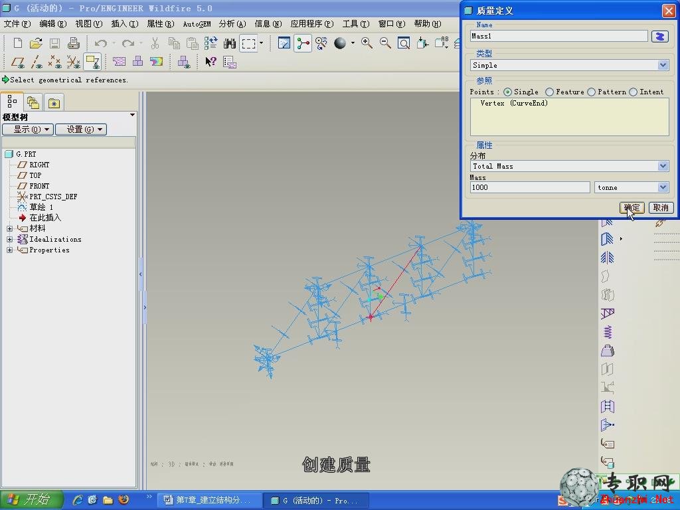
Task: Click the repaint screen icon
Action: (x=284, y=43)
